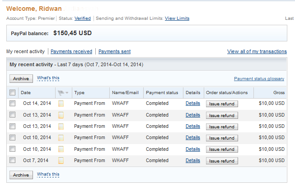Click View all of my transactions
This screenshot has height=190, width=295.
click(257, 52)
